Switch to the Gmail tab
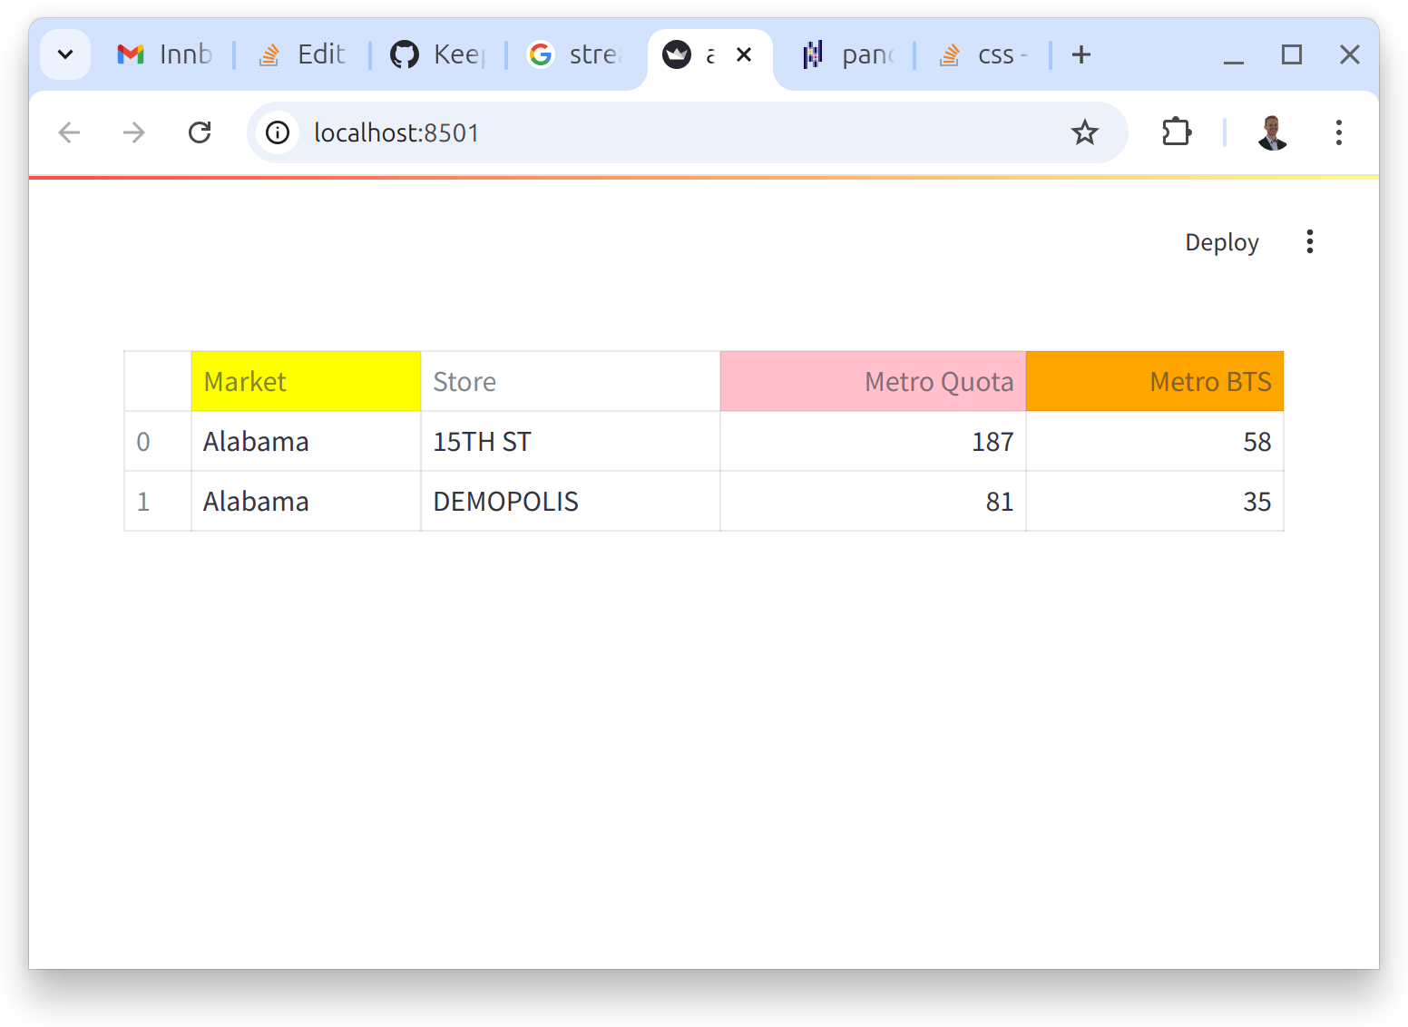Image resolution: width=1408 pixels, height=1027 pixels. point(166,54)
